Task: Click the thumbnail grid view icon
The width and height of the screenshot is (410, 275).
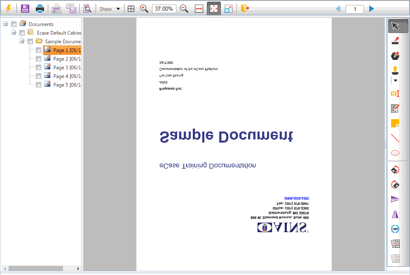Action: click(x=131, y=9)
